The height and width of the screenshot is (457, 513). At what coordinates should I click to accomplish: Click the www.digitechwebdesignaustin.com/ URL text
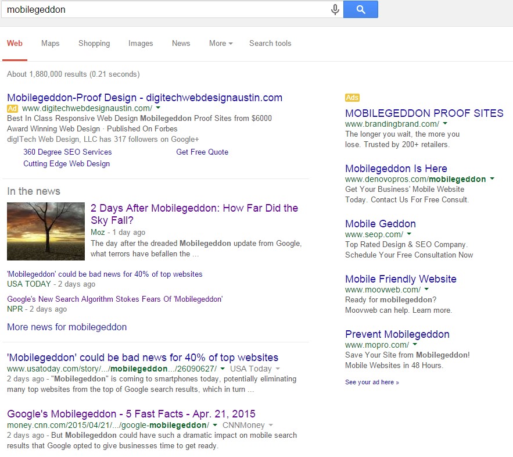[87, 108]
